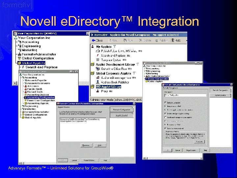Select Accounting Applets in the middle tree
The width and height of the screenshot is (237, 178).
38,103
